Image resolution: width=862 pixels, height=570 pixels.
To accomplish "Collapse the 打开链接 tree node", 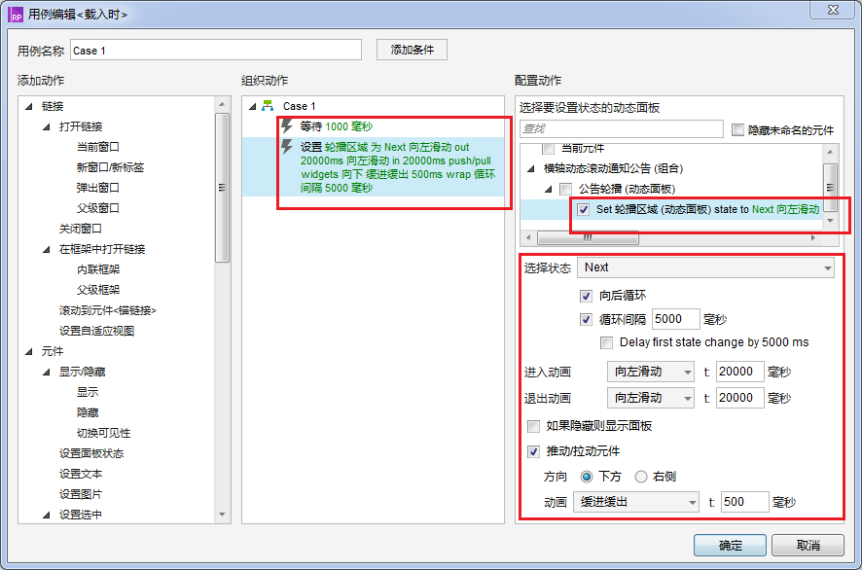I will click(47, 126).
